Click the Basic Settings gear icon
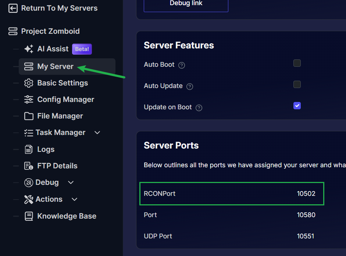Image resolution: width=346 pixels, height=256 pixels. coord(29,83)
